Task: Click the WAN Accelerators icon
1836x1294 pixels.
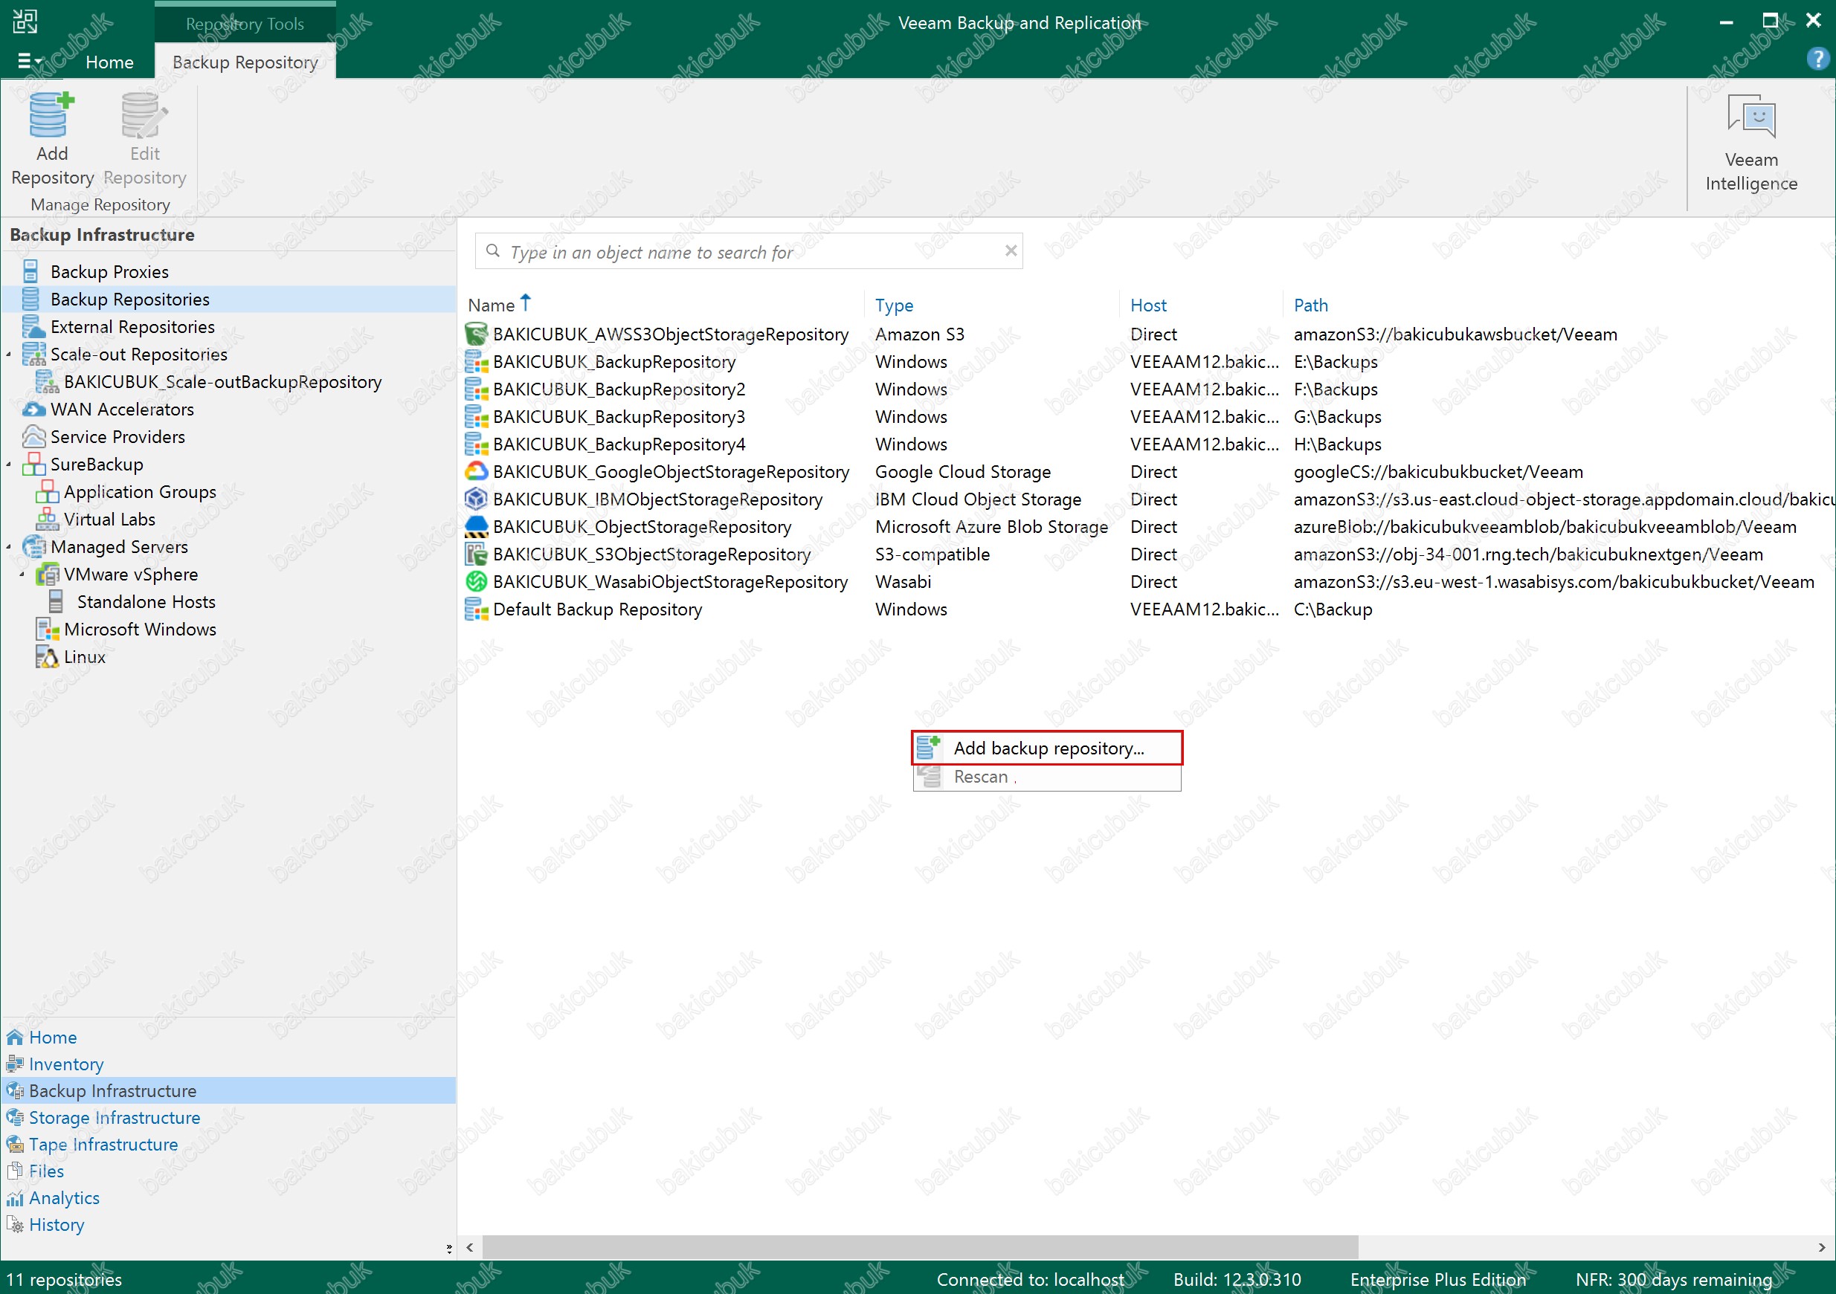Action: tap(33, 410)
